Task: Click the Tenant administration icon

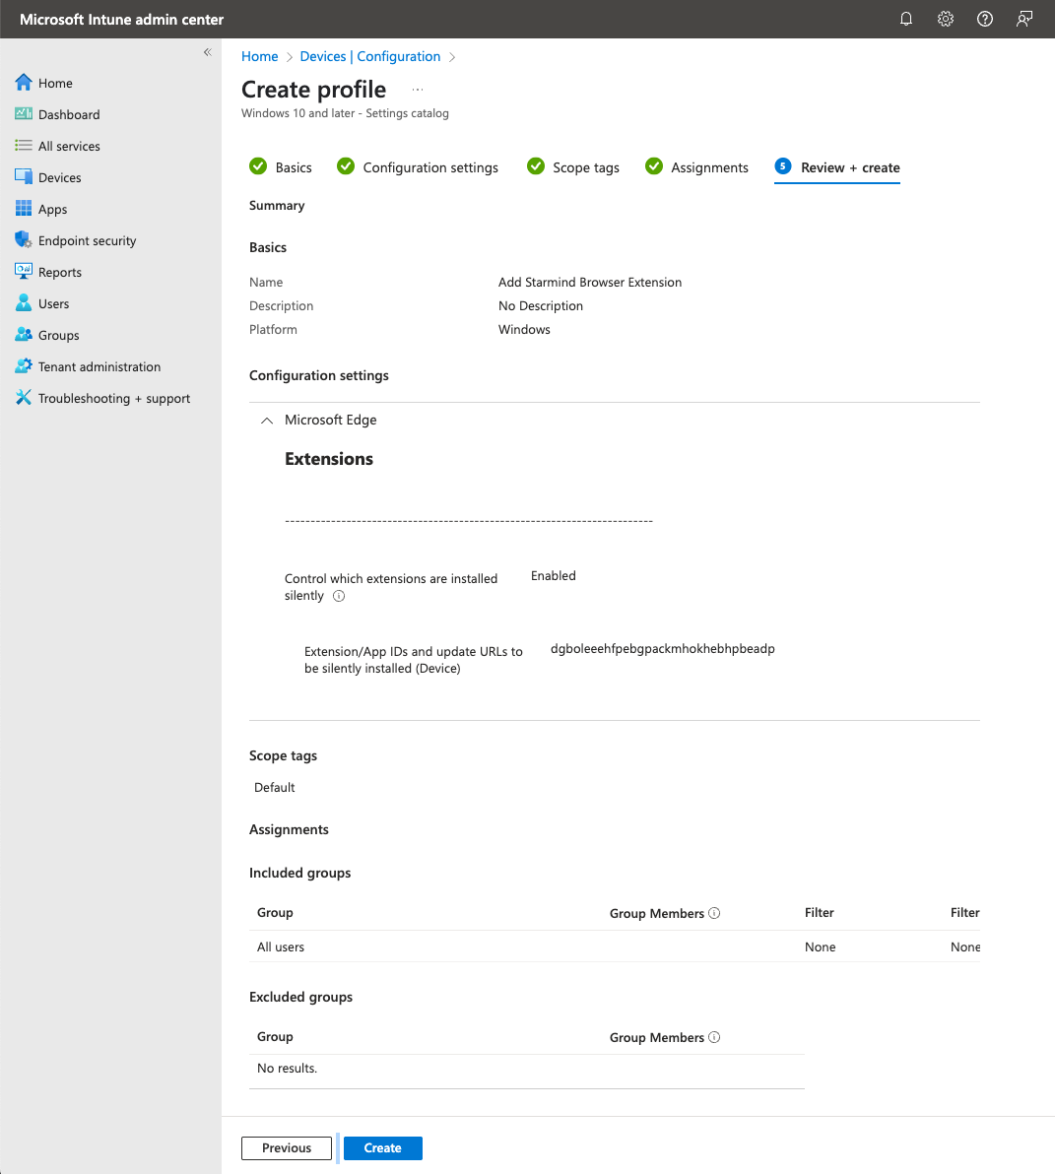Action: coord(24,366)
